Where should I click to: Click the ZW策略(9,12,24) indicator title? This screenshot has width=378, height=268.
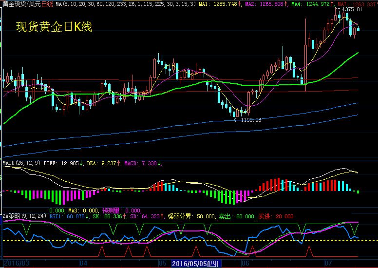[24, 216]
